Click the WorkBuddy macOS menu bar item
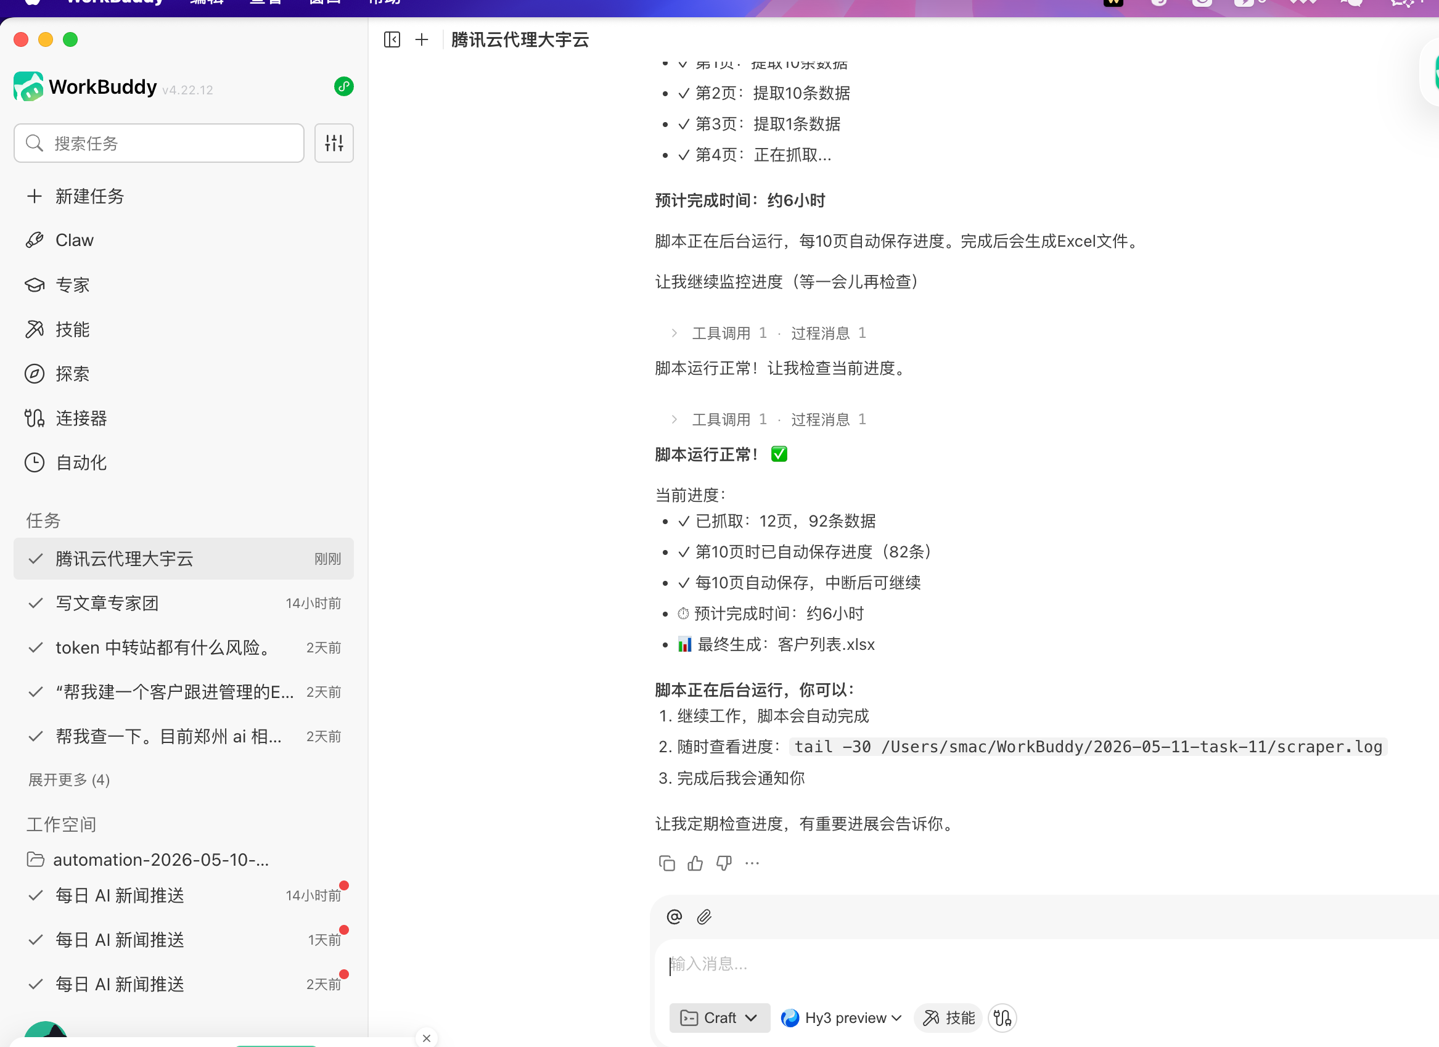This screenshot has width=1439, height=1047. coord(115,2)
